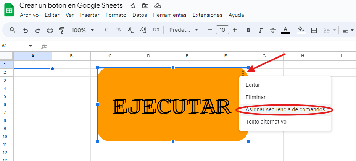Screen dimensions: 356x161
Task: Open the Insertar menu
Action: [x=90, y=15]
